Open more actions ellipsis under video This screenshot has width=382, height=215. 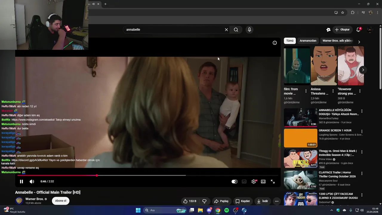click(x=277, y=201)
